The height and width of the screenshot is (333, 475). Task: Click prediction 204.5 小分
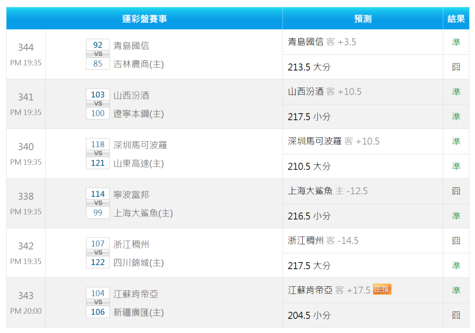pyautogui.click(x=309, y=315)
